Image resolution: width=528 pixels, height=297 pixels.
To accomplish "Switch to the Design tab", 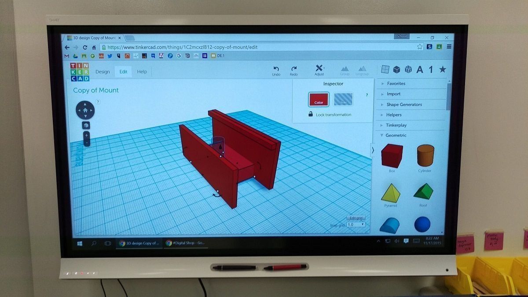I will (x=103, y=71).
